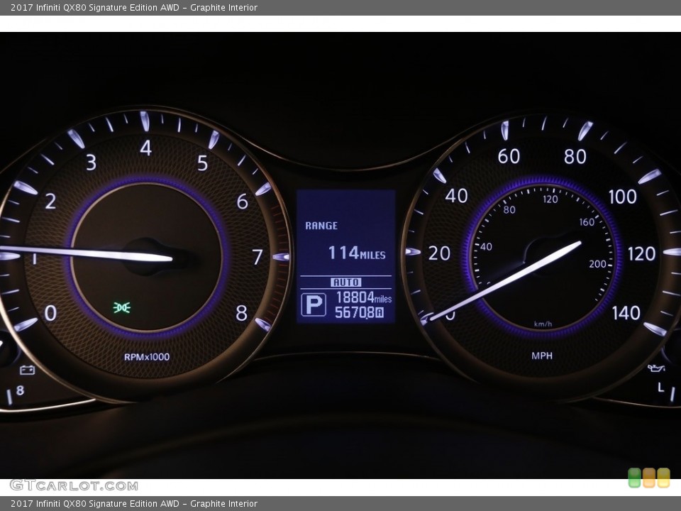Click the 18804 miles odometer reading
Screen dimensions: 681x511
click(x=364, y=297)
